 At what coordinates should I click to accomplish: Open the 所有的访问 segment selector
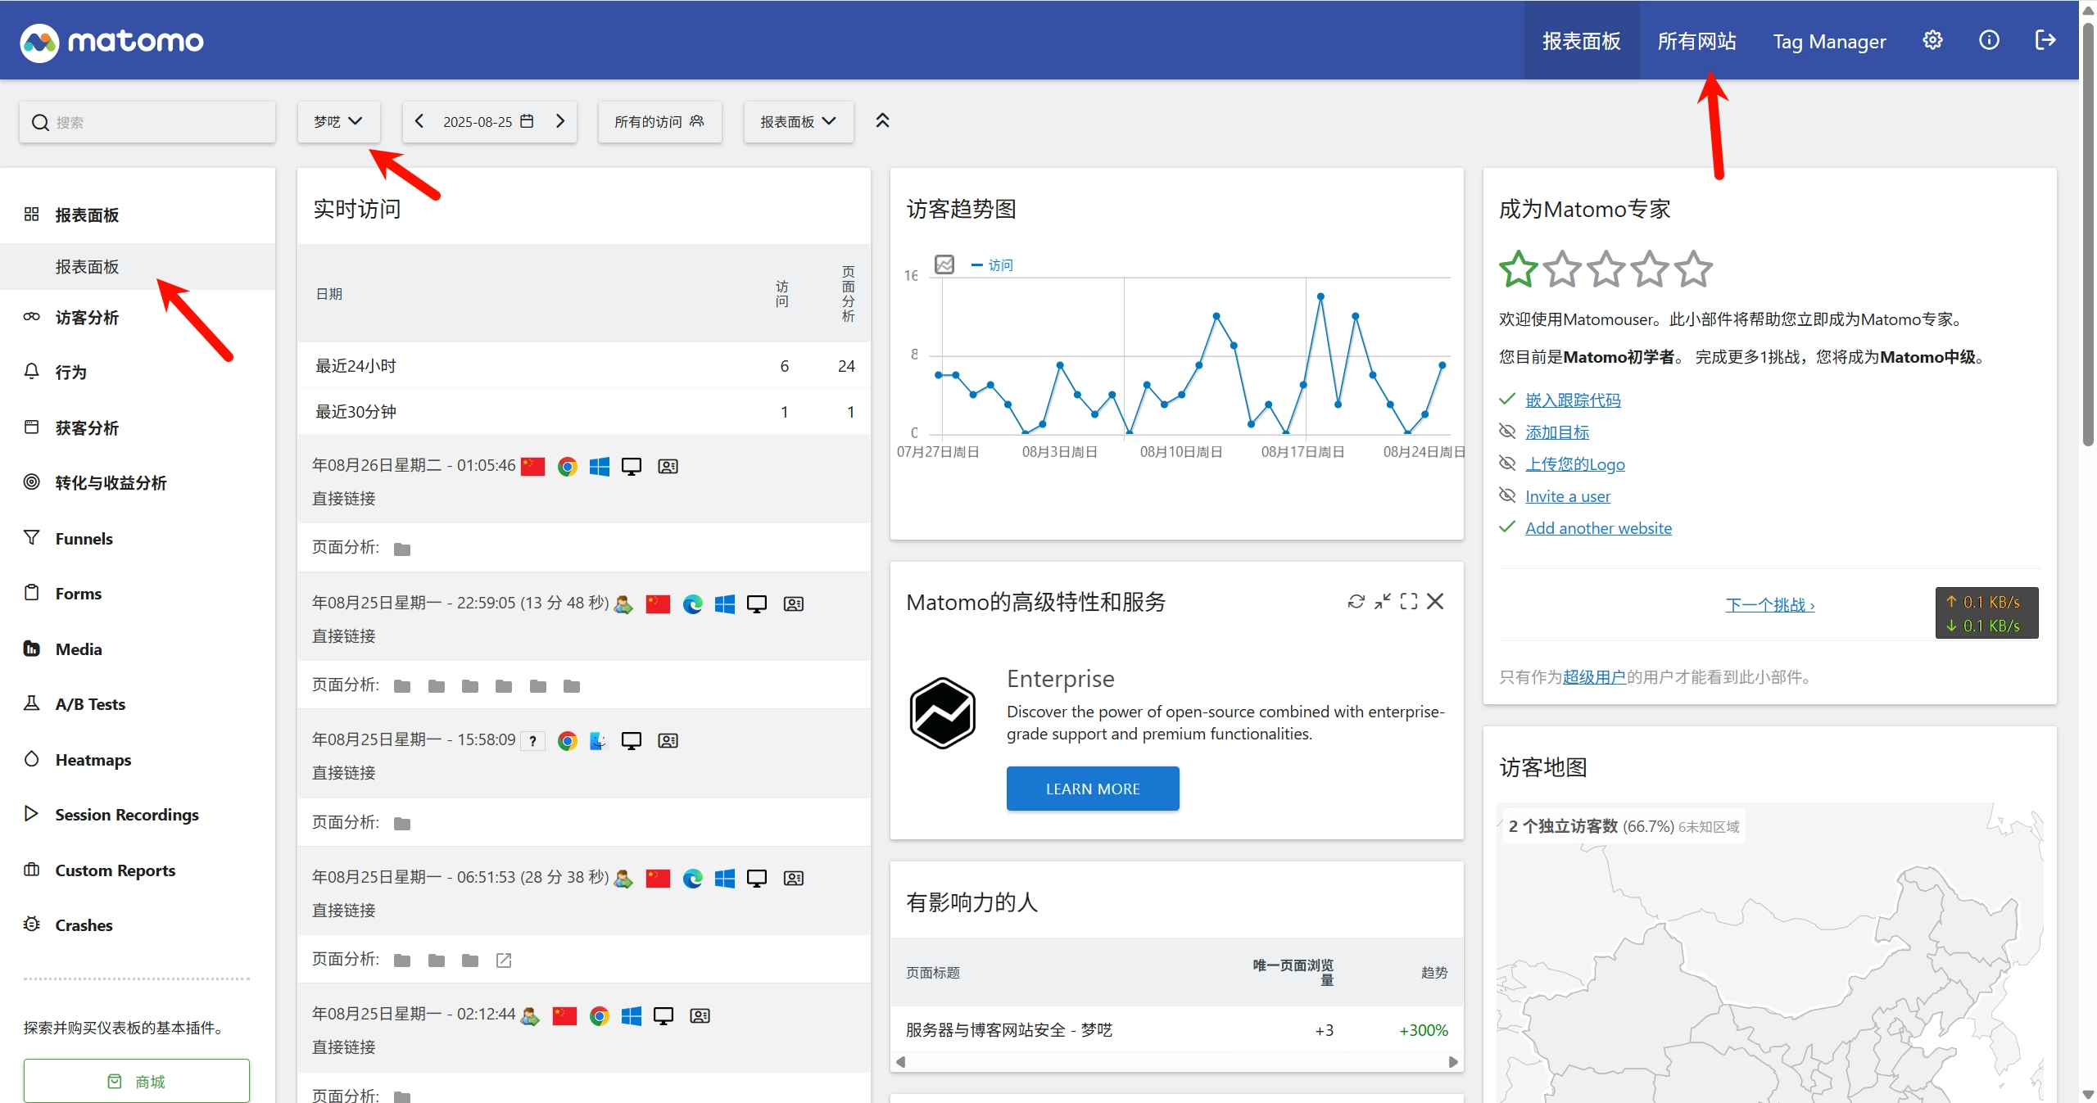pos(659,121)
